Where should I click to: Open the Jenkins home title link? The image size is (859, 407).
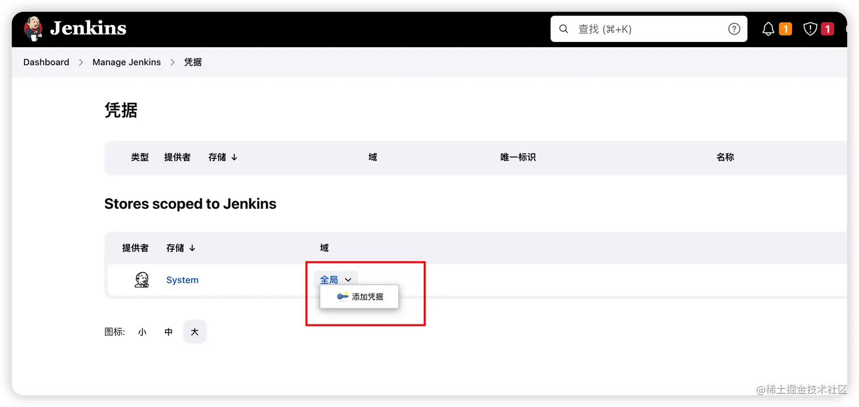(88, 28)
